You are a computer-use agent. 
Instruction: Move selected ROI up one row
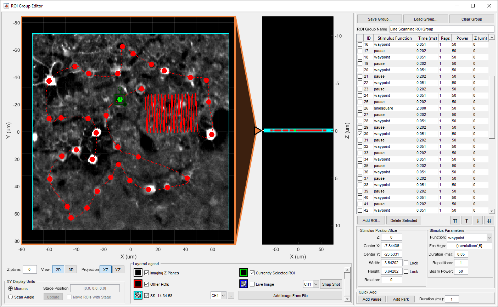point(466,221)
